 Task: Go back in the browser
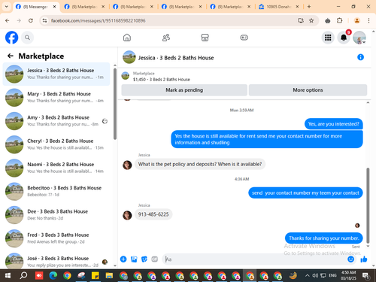point(8,20)
